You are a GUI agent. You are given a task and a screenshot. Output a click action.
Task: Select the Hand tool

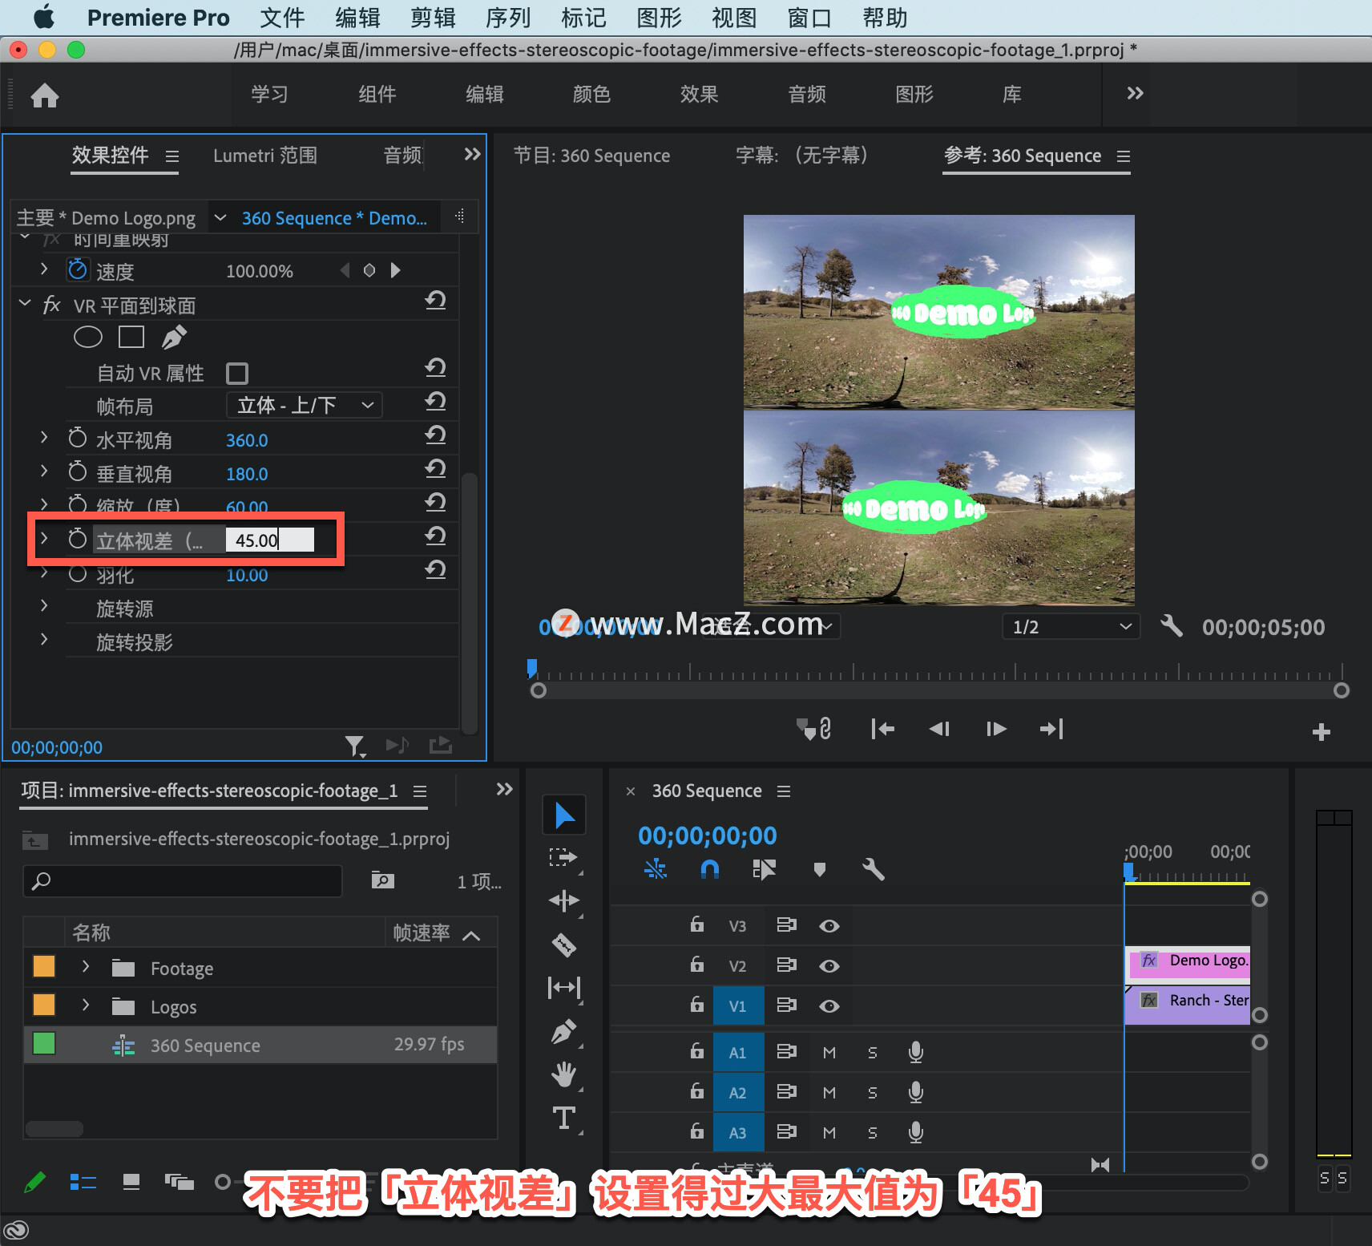[564, 1074]
